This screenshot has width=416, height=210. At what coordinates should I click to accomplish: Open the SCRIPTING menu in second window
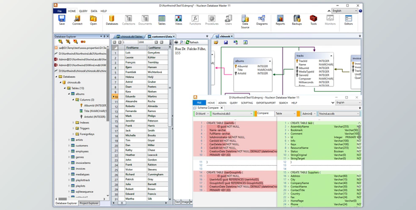tap(247, 103)
